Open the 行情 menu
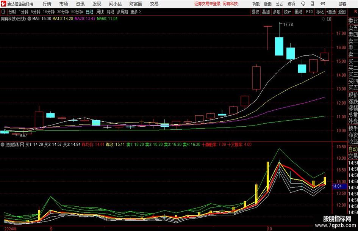Screen dimensions: 358x231 [47, 4]
